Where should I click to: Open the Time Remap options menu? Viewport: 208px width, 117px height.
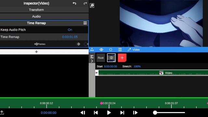pyautogui.click(x=85, y=23)
